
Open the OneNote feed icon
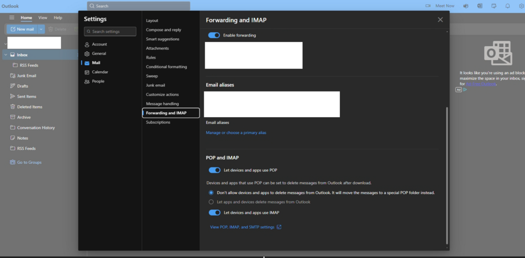click(480, 6)
